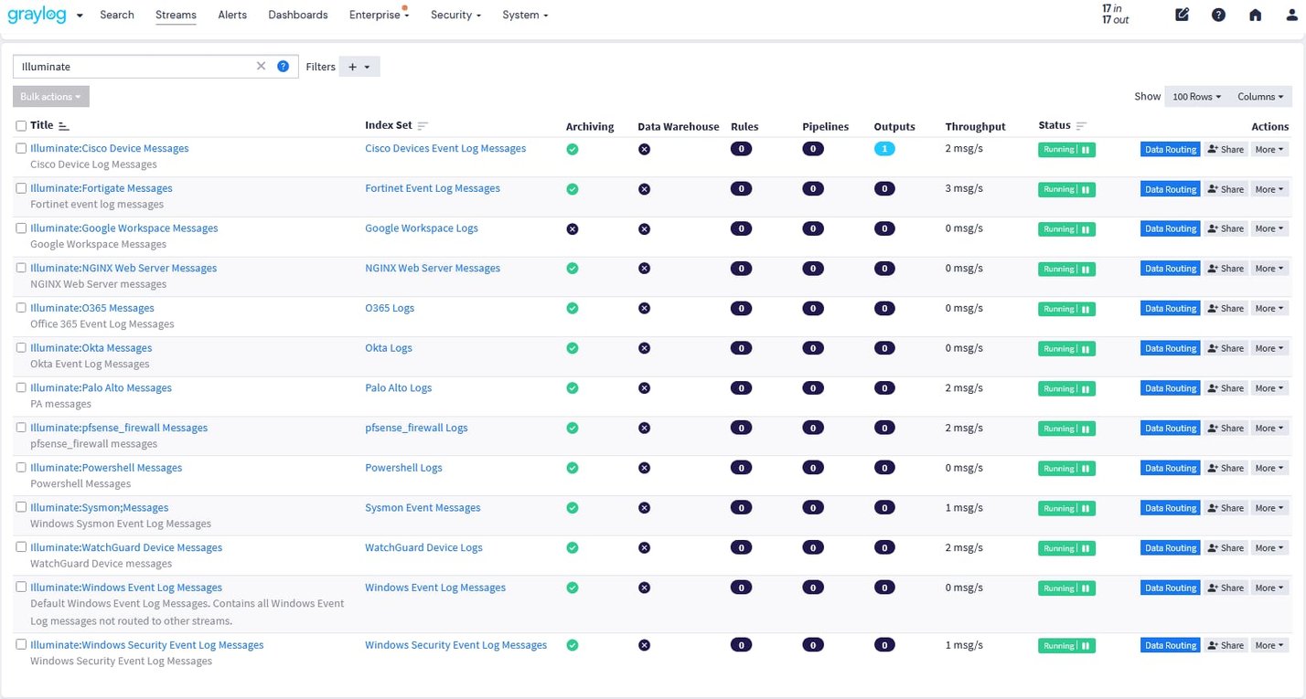This screenshot has width=1306, height=699.
Task: Go to the home page icon
Action: point(1255,15)
